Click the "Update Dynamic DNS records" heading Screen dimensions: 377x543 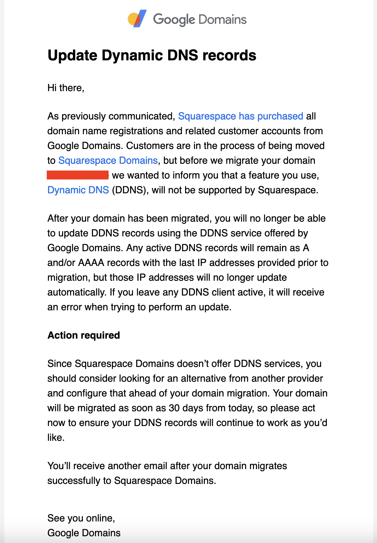152,55
